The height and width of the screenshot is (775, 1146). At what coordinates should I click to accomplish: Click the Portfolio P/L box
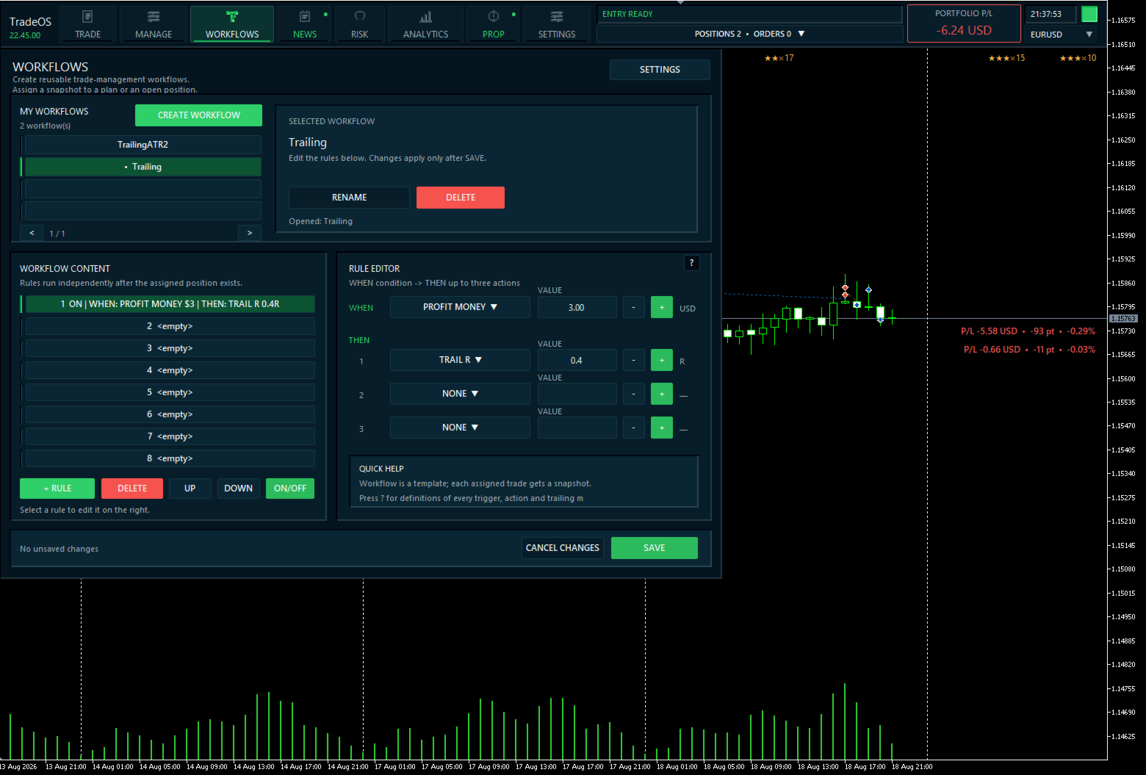point(964,24)
